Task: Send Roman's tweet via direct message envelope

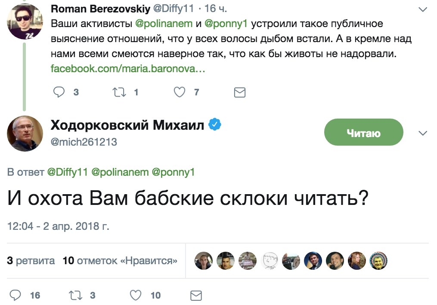Action: pos(239,92)
